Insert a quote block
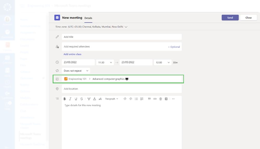260x149 pixels. [149, 99]
